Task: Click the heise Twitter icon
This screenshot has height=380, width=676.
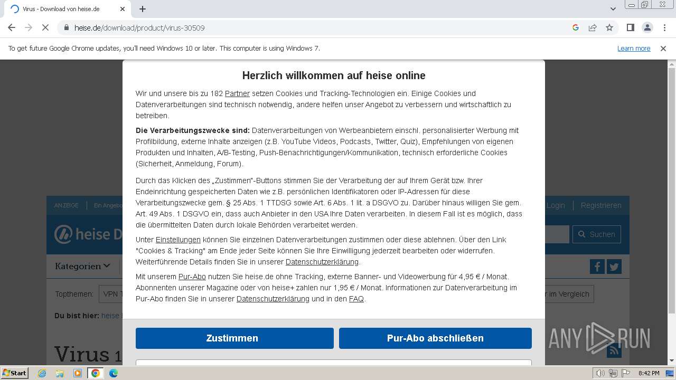Action: pyautogui.click(x=614, y=267)
